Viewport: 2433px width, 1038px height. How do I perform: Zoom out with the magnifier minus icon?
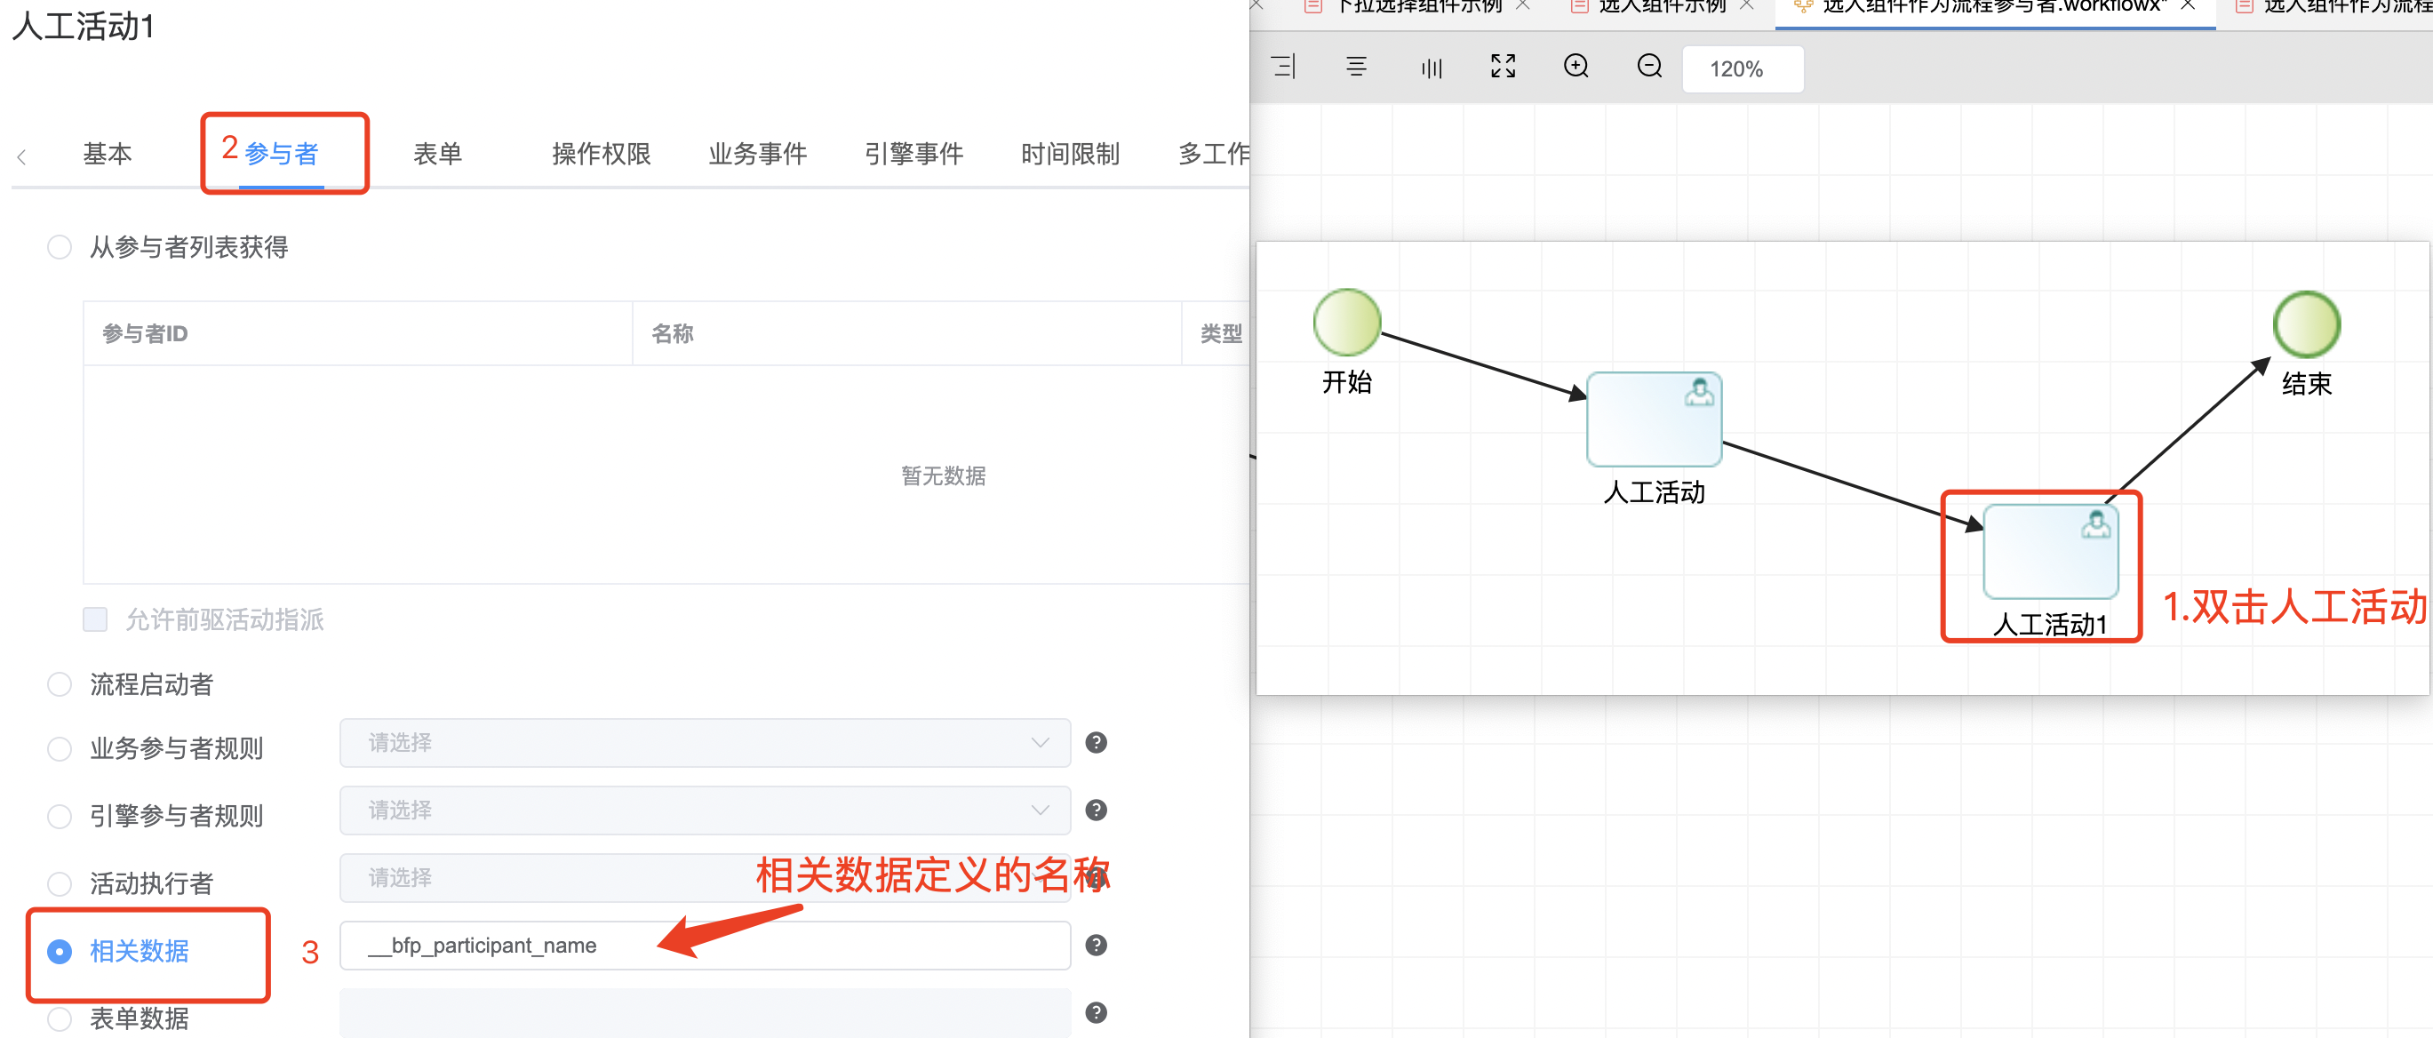1649,66
